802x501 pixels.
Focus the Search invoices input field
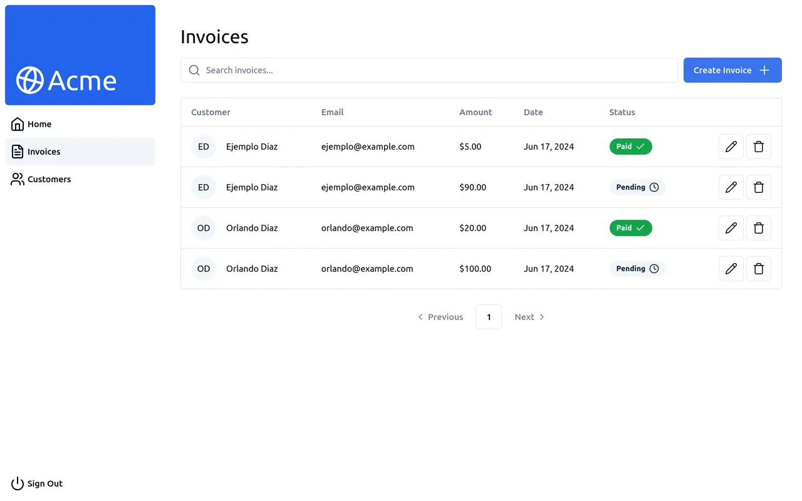(439, 70)
